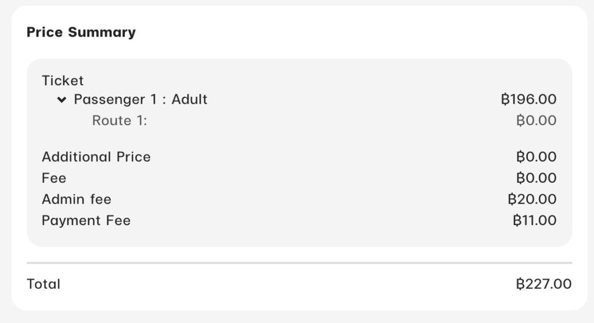Click the grey ฿0.00 Route 1 amount
The image size is (594, 323).
pyautogui.click(x=536, y=121)
